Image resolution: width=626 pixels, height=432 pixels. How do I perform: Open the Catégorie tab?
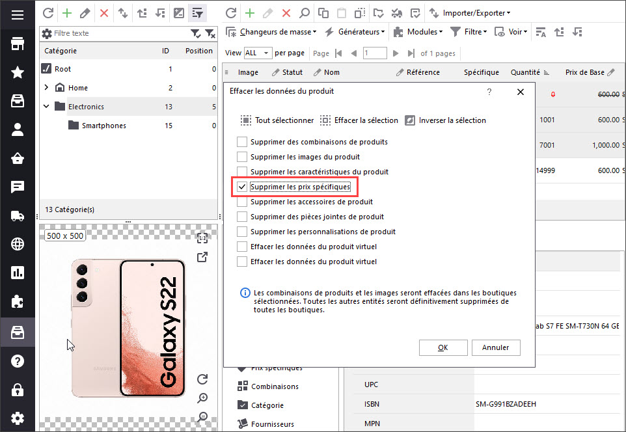point(260,405)
